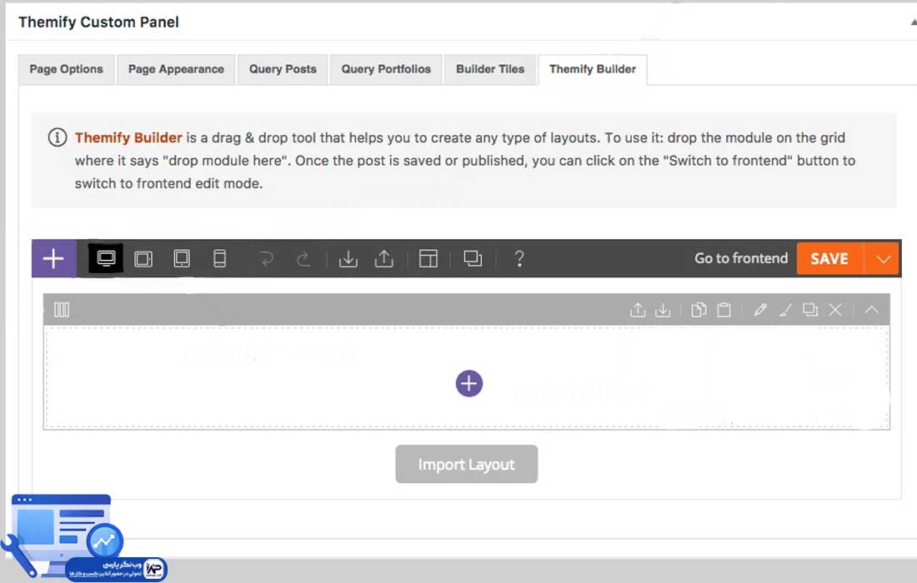This screenshot has height=583, width=917.
Task: Collapse the Themify Custom Panel arrow
Action: [913, 22]
